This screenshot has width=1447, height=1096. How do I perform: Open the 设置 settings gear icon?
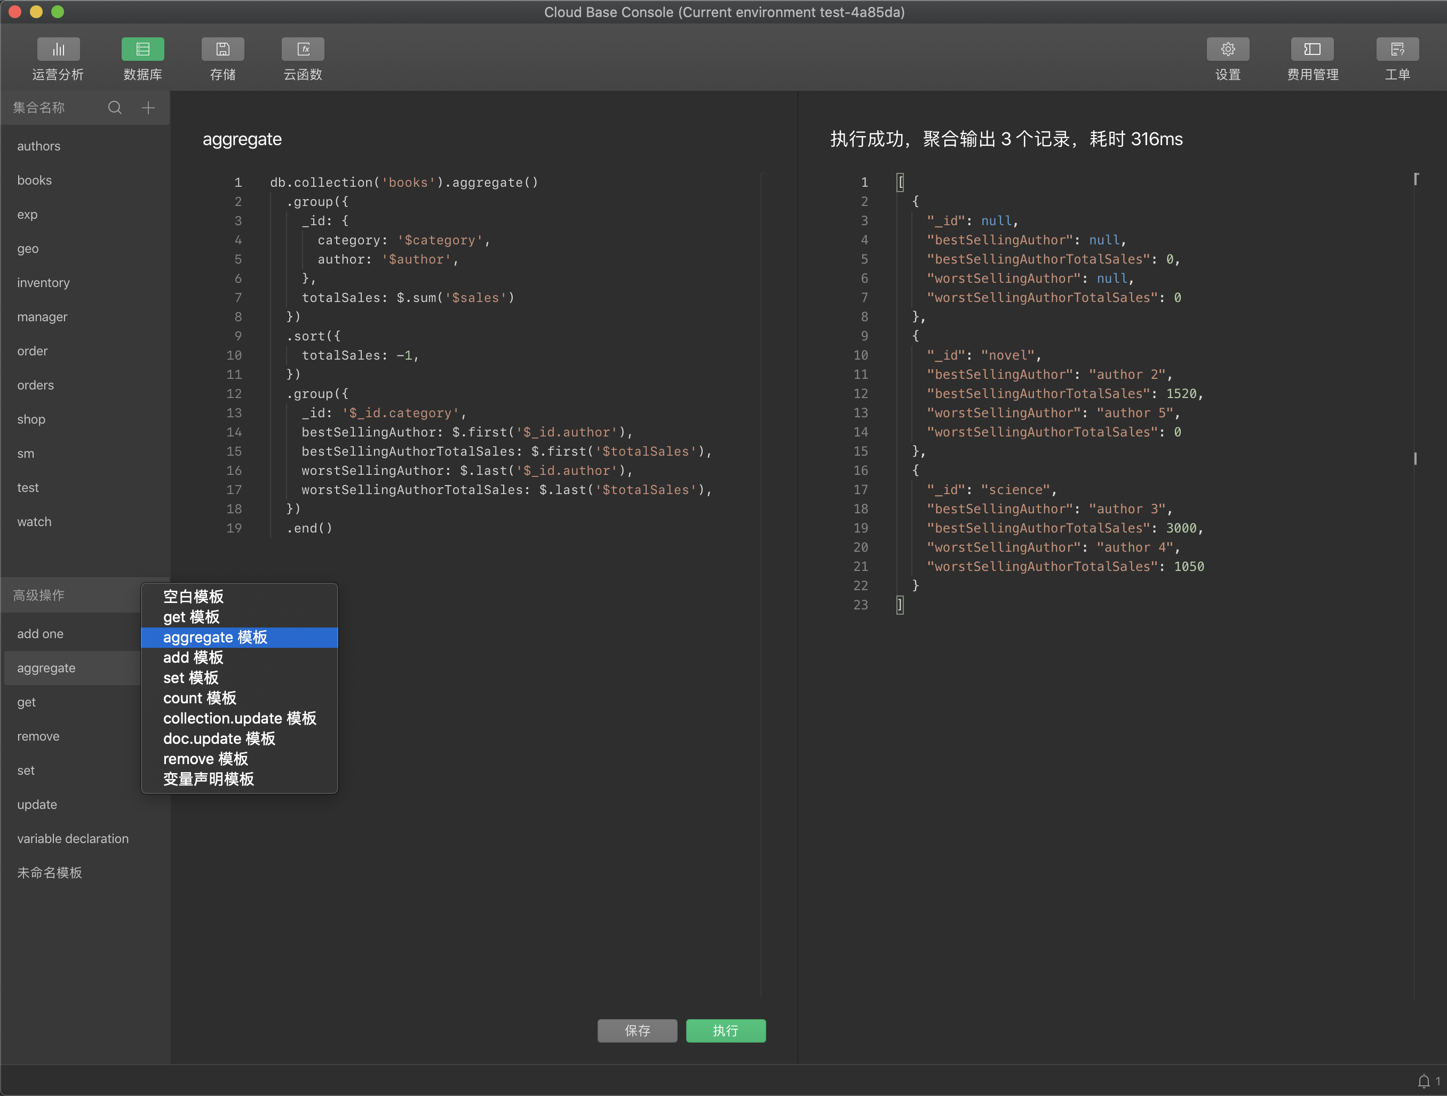click(1228, 50)
